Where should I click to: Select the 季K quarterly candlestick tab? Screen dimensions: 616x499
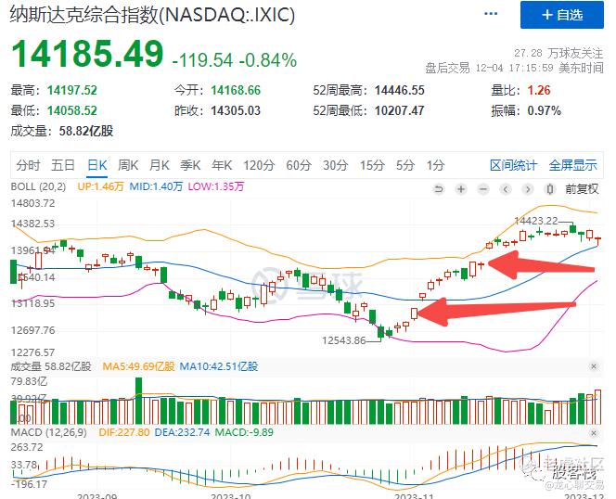[190, 165]
